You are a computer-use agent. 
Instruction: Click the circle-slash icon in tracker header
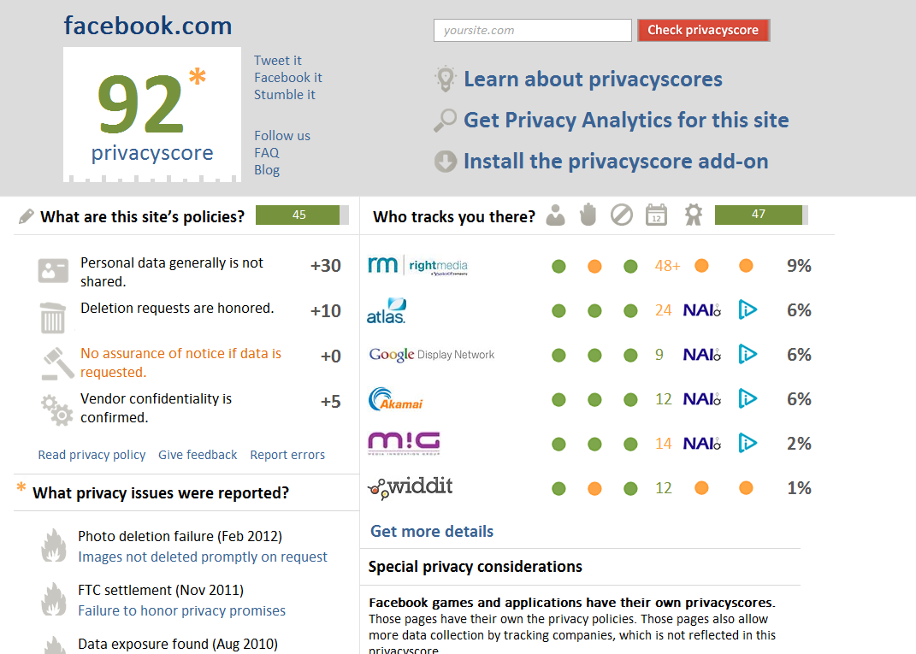point(622,215)
